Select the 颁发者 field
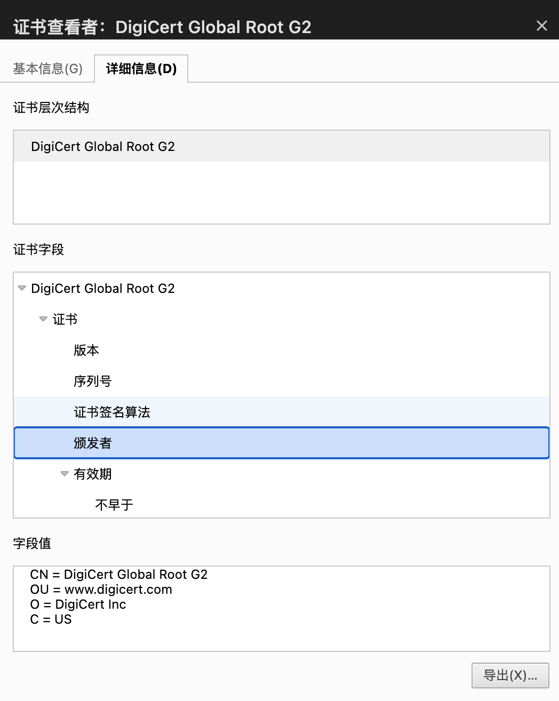The height and width of the screenshot is (701, 559). click(93, 443)
